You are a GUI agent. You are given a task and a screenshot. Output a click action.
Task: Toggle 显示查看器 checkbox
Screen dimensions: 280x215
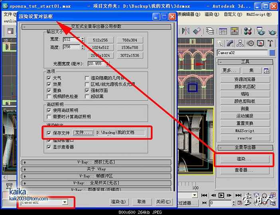49,147
